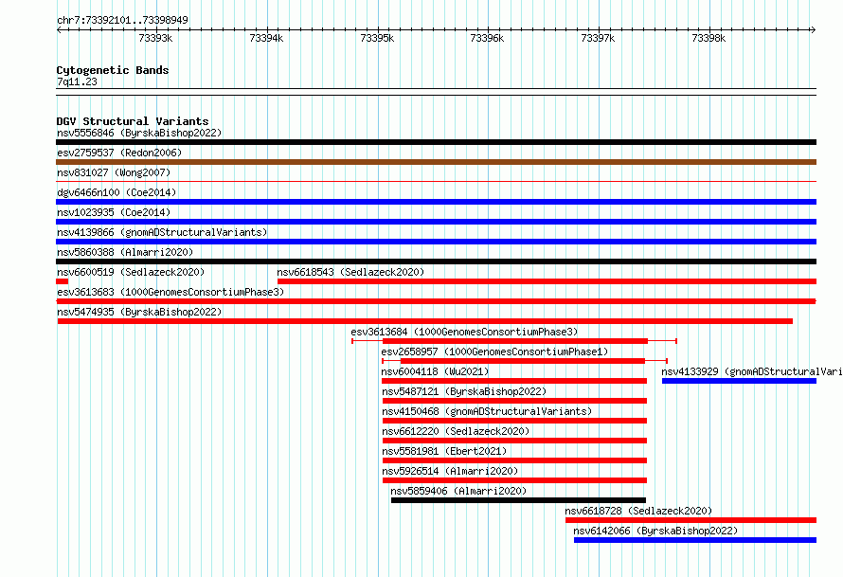Open nsv5474935 (ByrskaBishop2022) label
The image size is (843, 577).
click(x=139, y=312)
